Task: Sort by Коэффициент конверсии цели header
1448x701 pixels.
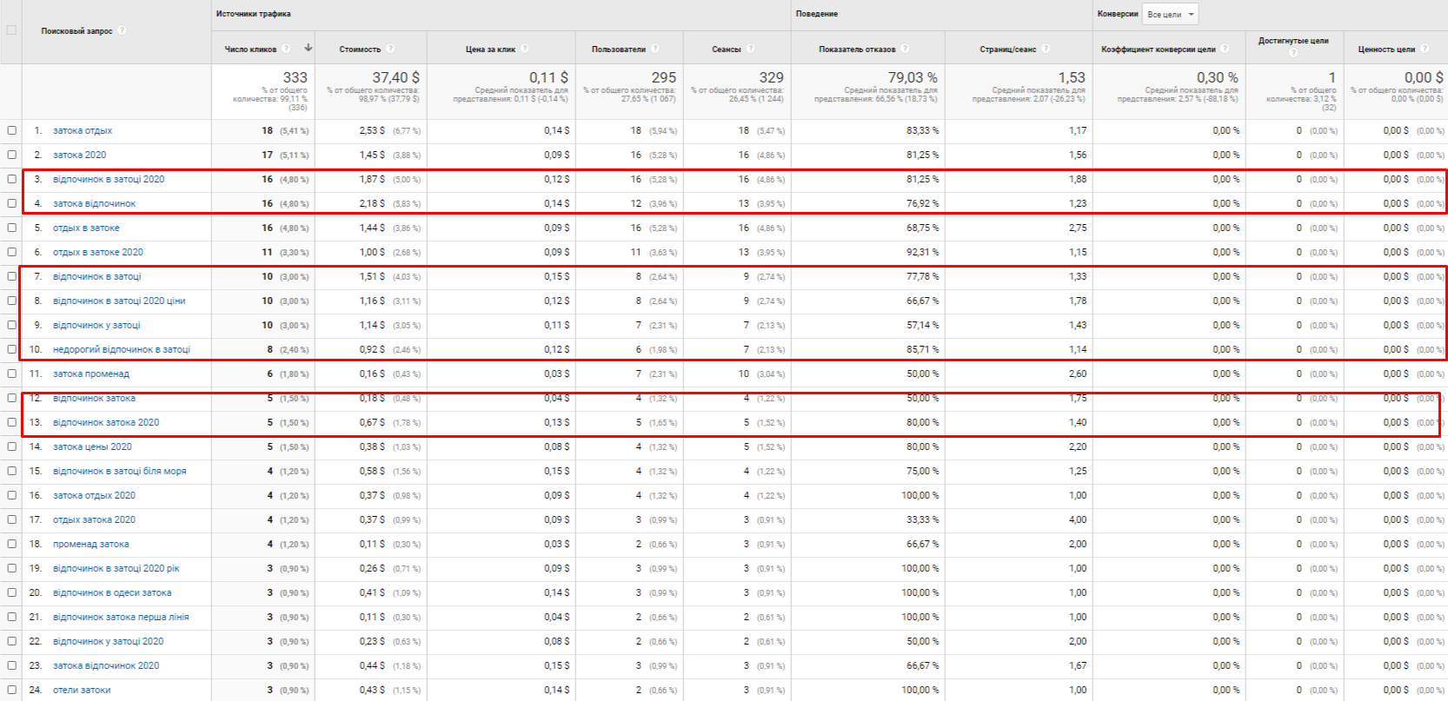Action: pyautogui.click(x=1159, y=50)
